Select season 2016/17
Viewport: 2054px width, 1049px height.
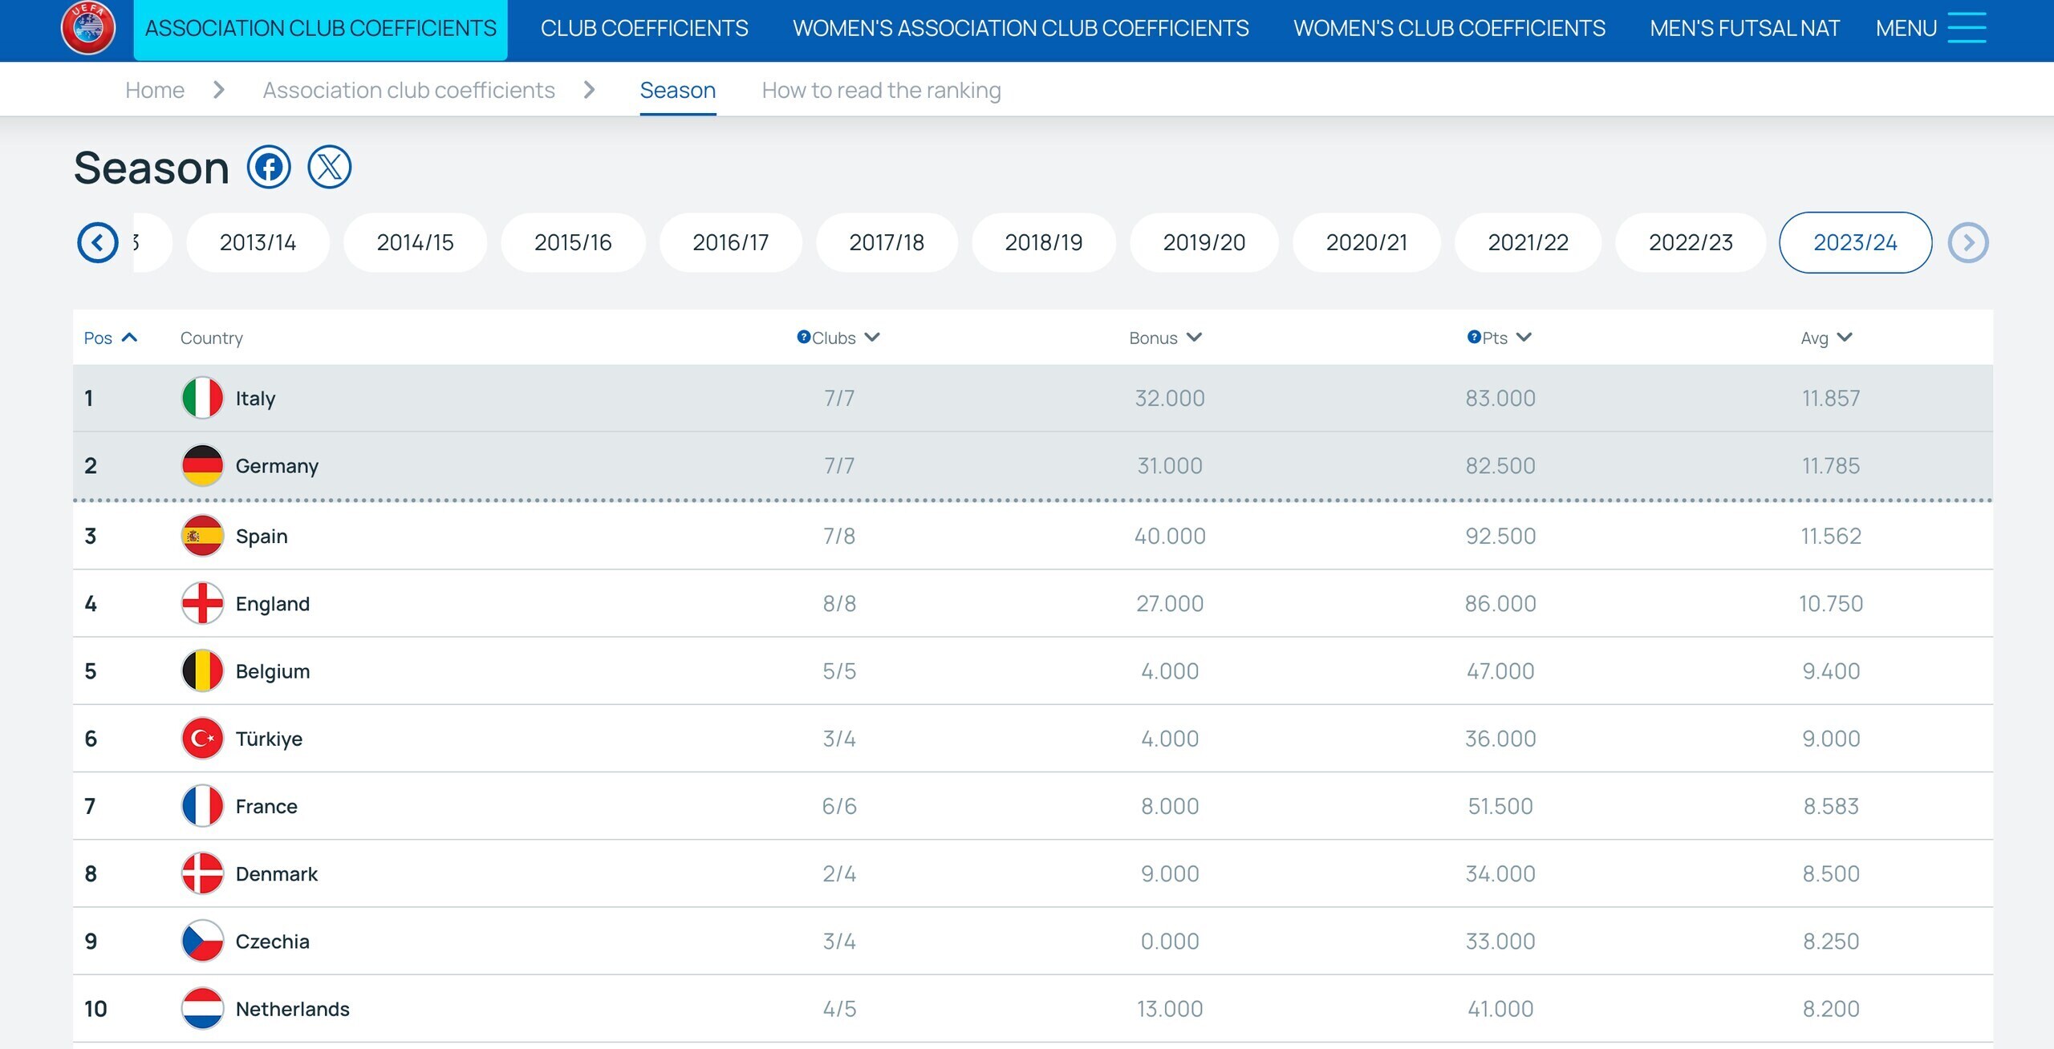(x=730, y=242)
